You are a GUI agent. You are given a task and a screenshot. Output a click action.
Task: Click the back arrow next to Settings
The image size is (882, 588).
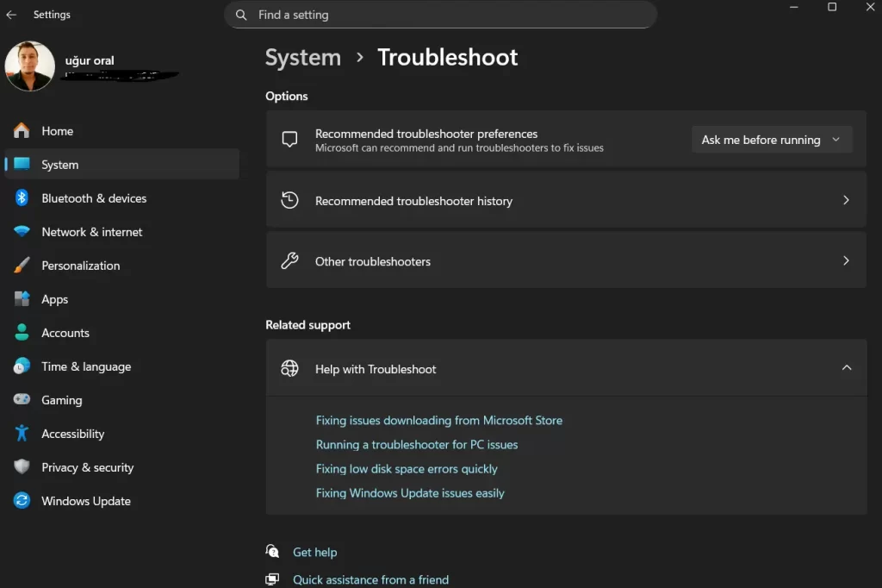(11, 14)
